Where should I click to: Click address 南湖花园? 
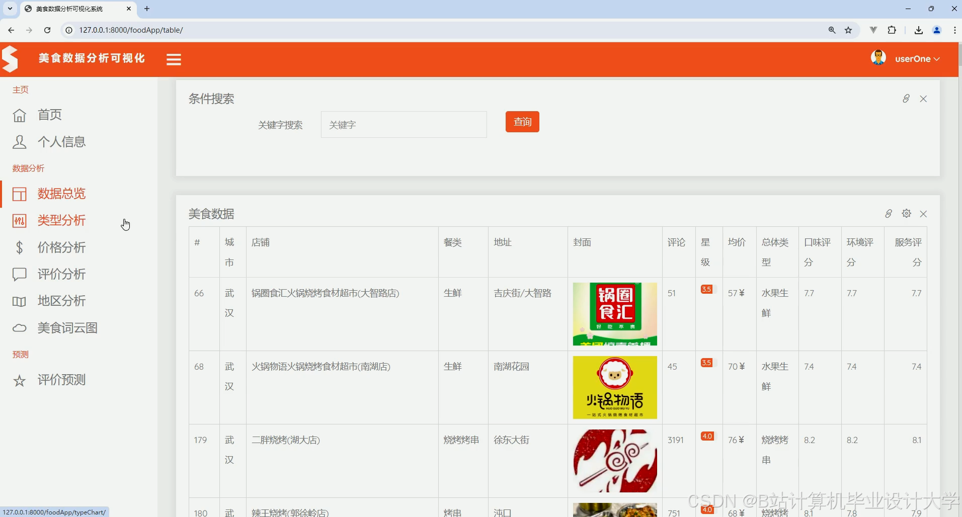point(511,367)
